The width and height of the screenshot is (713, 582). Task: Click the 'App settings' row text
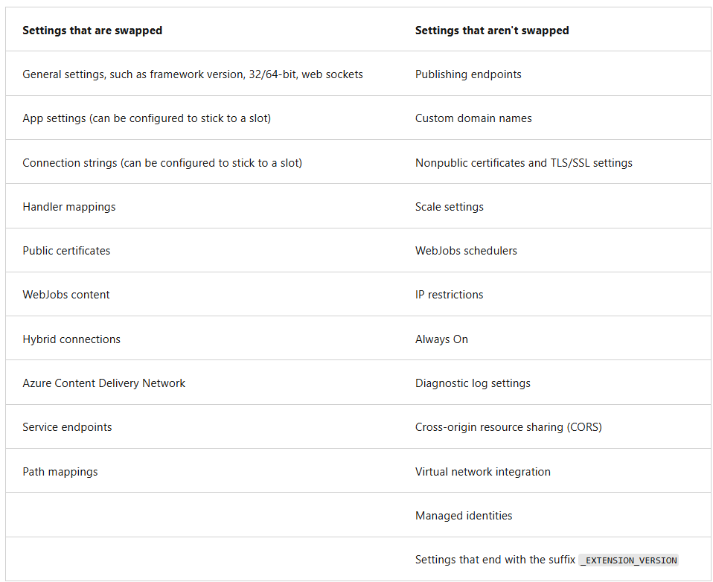click(x=147, y=118)
